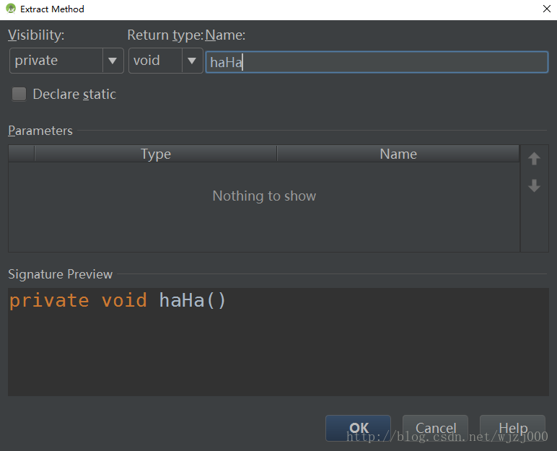
Task: Click the narrow first column header of Parameters table
Action: click(21, 154)
